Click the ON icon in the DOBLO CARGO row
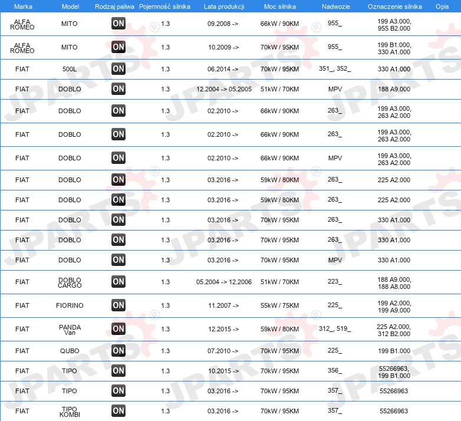Screen dimensions: 461x421 tap(118, 282)
